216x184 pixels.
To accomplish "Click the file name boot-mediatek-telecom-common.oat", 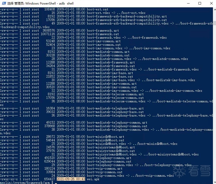I will 115,98.
